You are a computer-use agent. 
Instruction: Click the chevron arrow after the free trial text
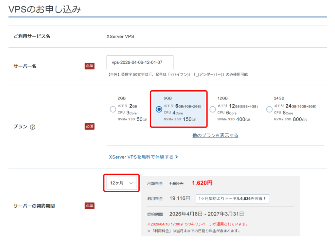click(177, 157)
